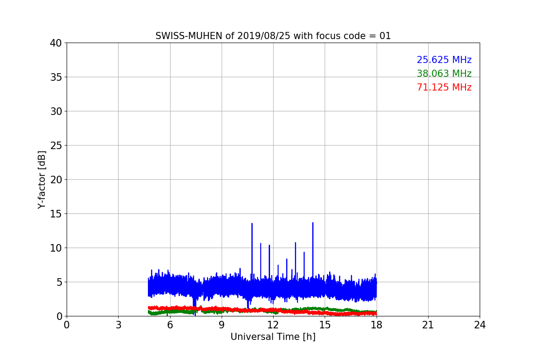Viewport: 533px width, 355px height.
Task: Click x-axis tick label 0
Action: pyautogui.click(x=67, y=325)
